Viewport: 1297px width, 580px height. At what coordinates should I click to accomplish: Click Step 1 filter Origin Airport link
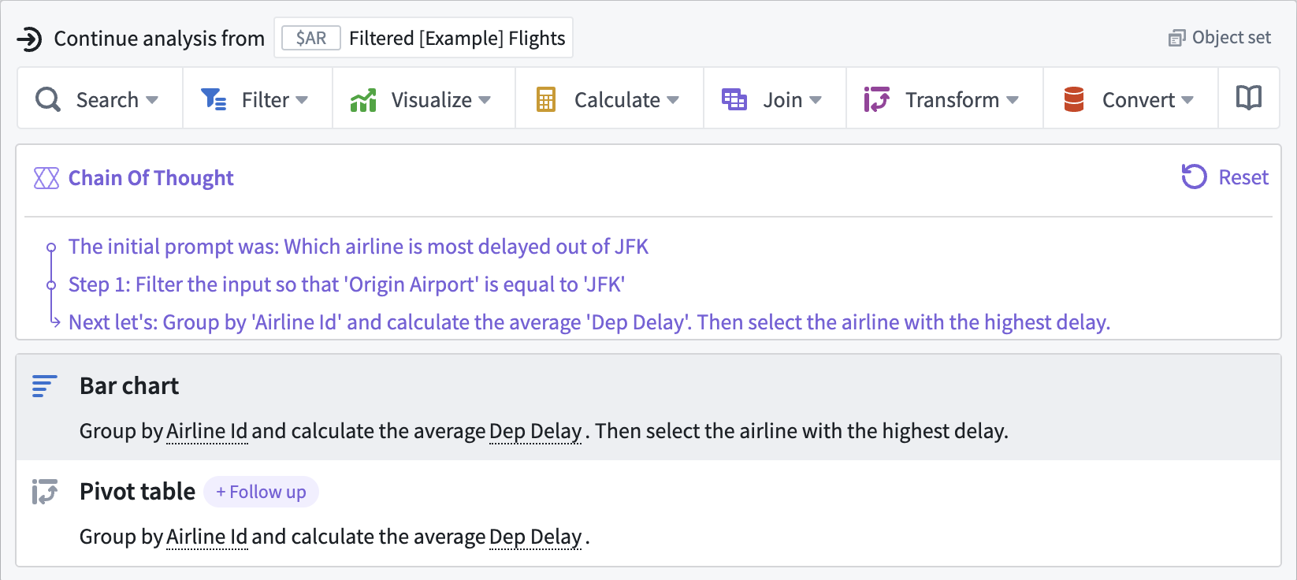pos(347,284)
